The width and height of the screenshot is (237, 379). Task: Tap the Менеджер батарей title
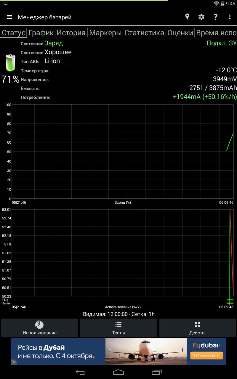(45, 17)
